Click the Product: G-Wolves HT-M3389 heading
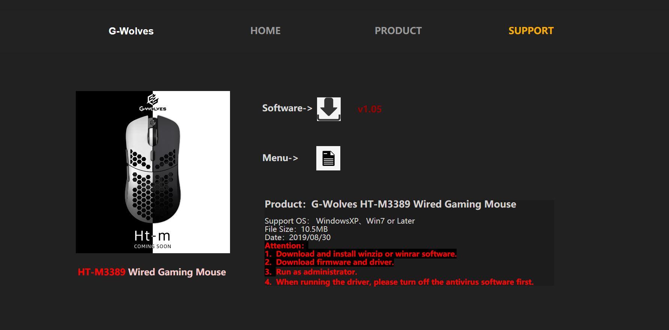The image size is (669, 330). pos(390,204)
